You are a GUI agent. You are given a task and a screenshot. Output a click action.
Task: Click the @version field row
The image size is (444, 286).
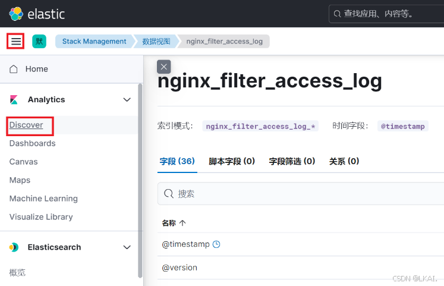301,268
